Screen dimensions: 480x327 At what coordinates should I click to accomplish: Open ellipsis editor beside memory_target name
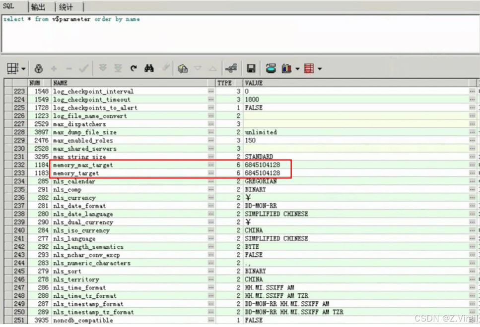[x=211, y=173]
